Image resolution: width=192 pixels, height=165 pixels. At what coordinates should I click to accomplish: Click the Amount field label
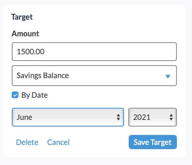coord(26,33)
